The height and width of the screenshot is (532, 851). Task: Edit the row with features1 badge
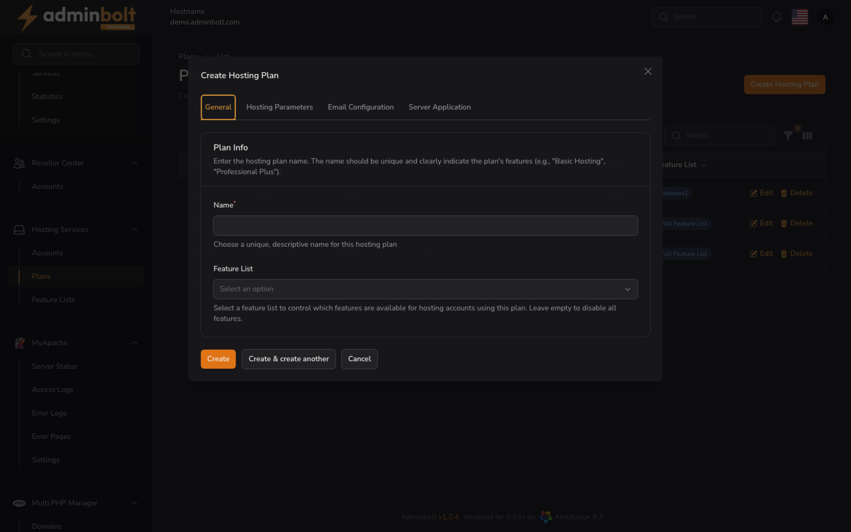[x=762, y=193]
